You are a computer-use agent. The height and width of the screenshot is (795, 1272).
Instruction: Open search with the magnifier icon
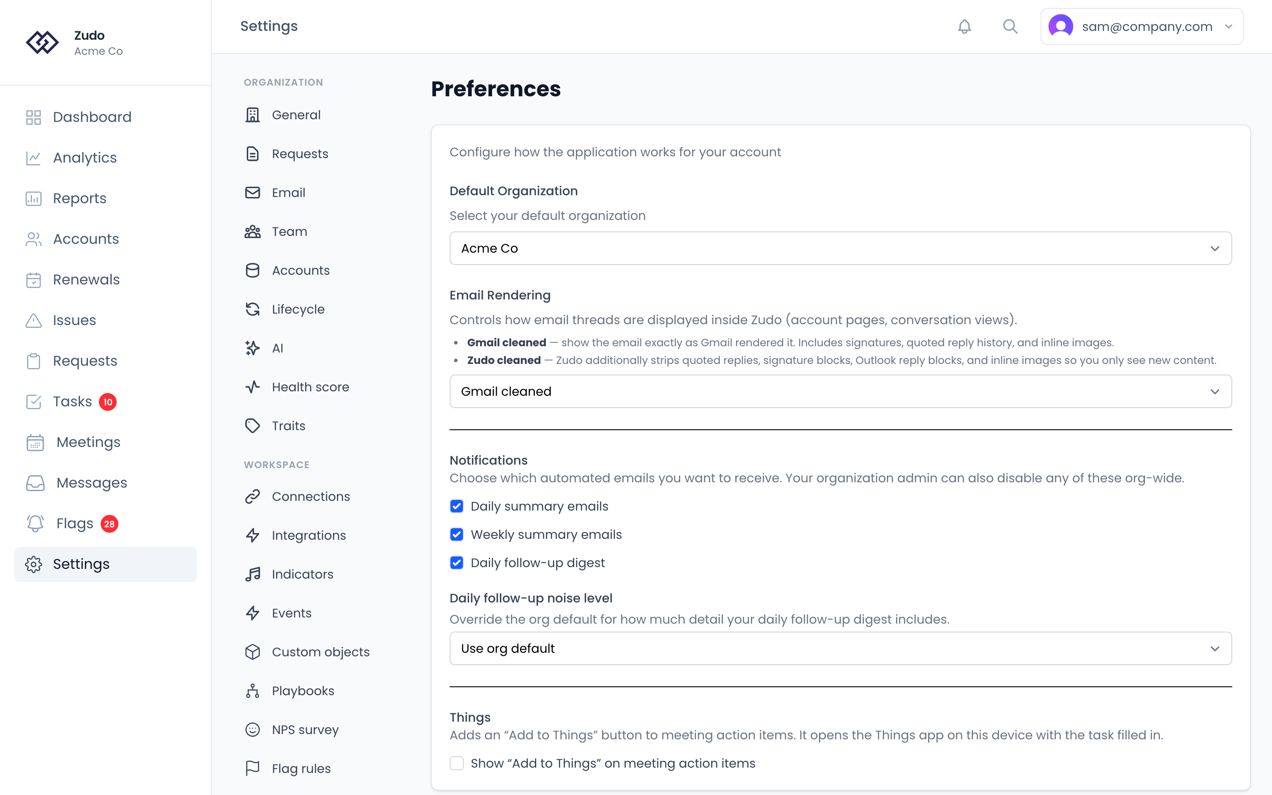[1010, 26]
